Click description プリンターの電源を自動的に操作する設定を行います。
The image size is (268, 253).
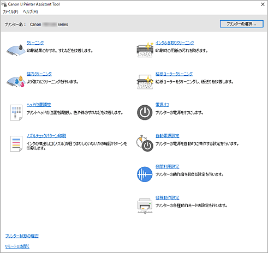pos(197,144)
